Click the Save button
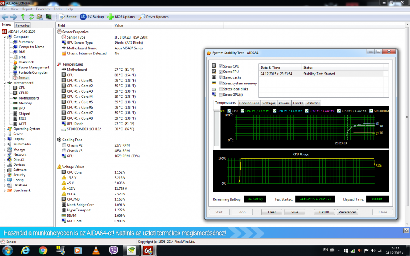 pos(295,212)
